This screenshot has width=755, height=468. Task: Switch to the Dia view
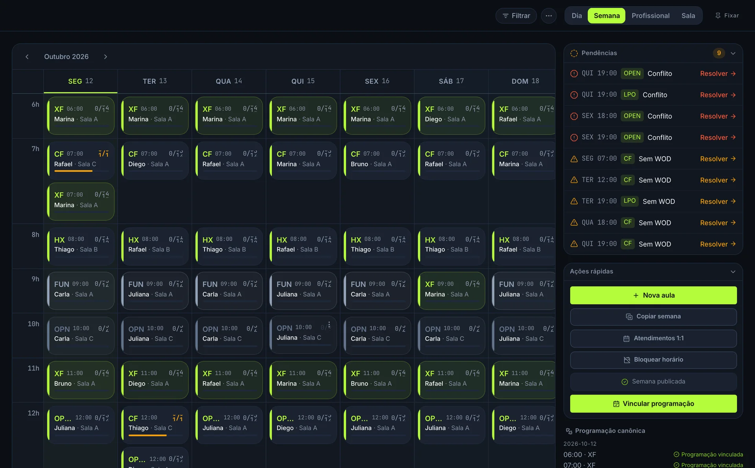(x=576, y=16)
